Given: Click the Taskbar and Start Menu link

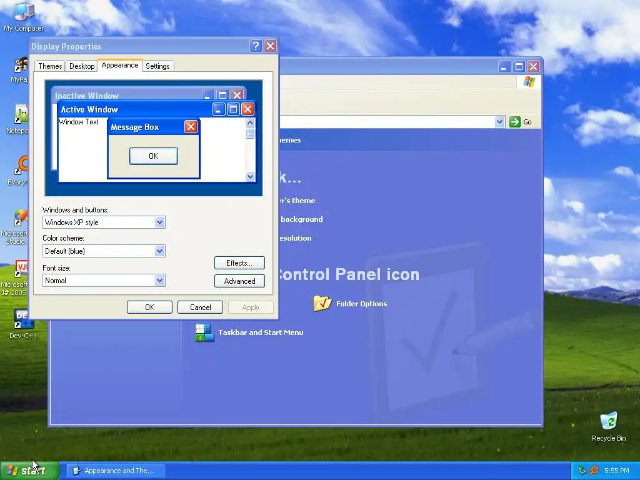Looking at the screenshot, I should point(261,332).
